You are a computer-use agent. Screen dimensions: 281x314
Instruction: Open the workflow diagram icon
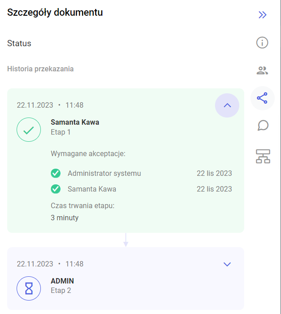pyautogui.click(x=263, y=156)
